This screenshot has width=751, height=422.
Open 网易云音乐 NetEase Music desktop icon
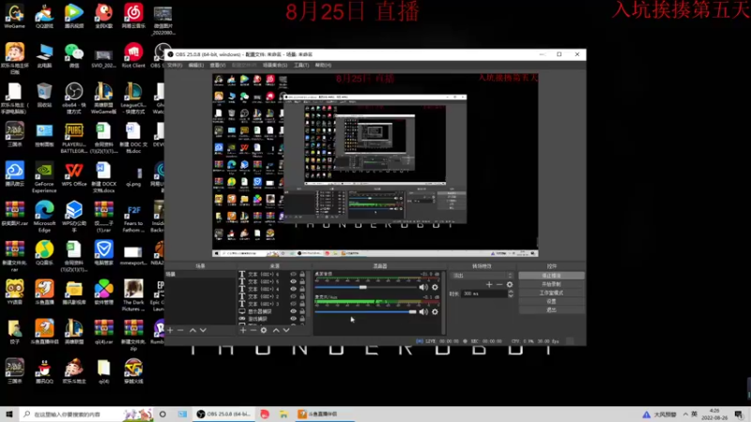[133, 16]
